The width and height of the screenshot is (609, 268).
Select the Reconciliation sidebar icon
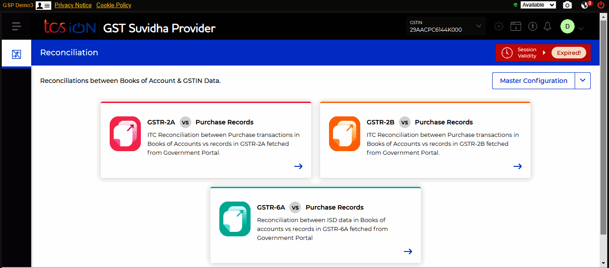click(x=16, y=54)
